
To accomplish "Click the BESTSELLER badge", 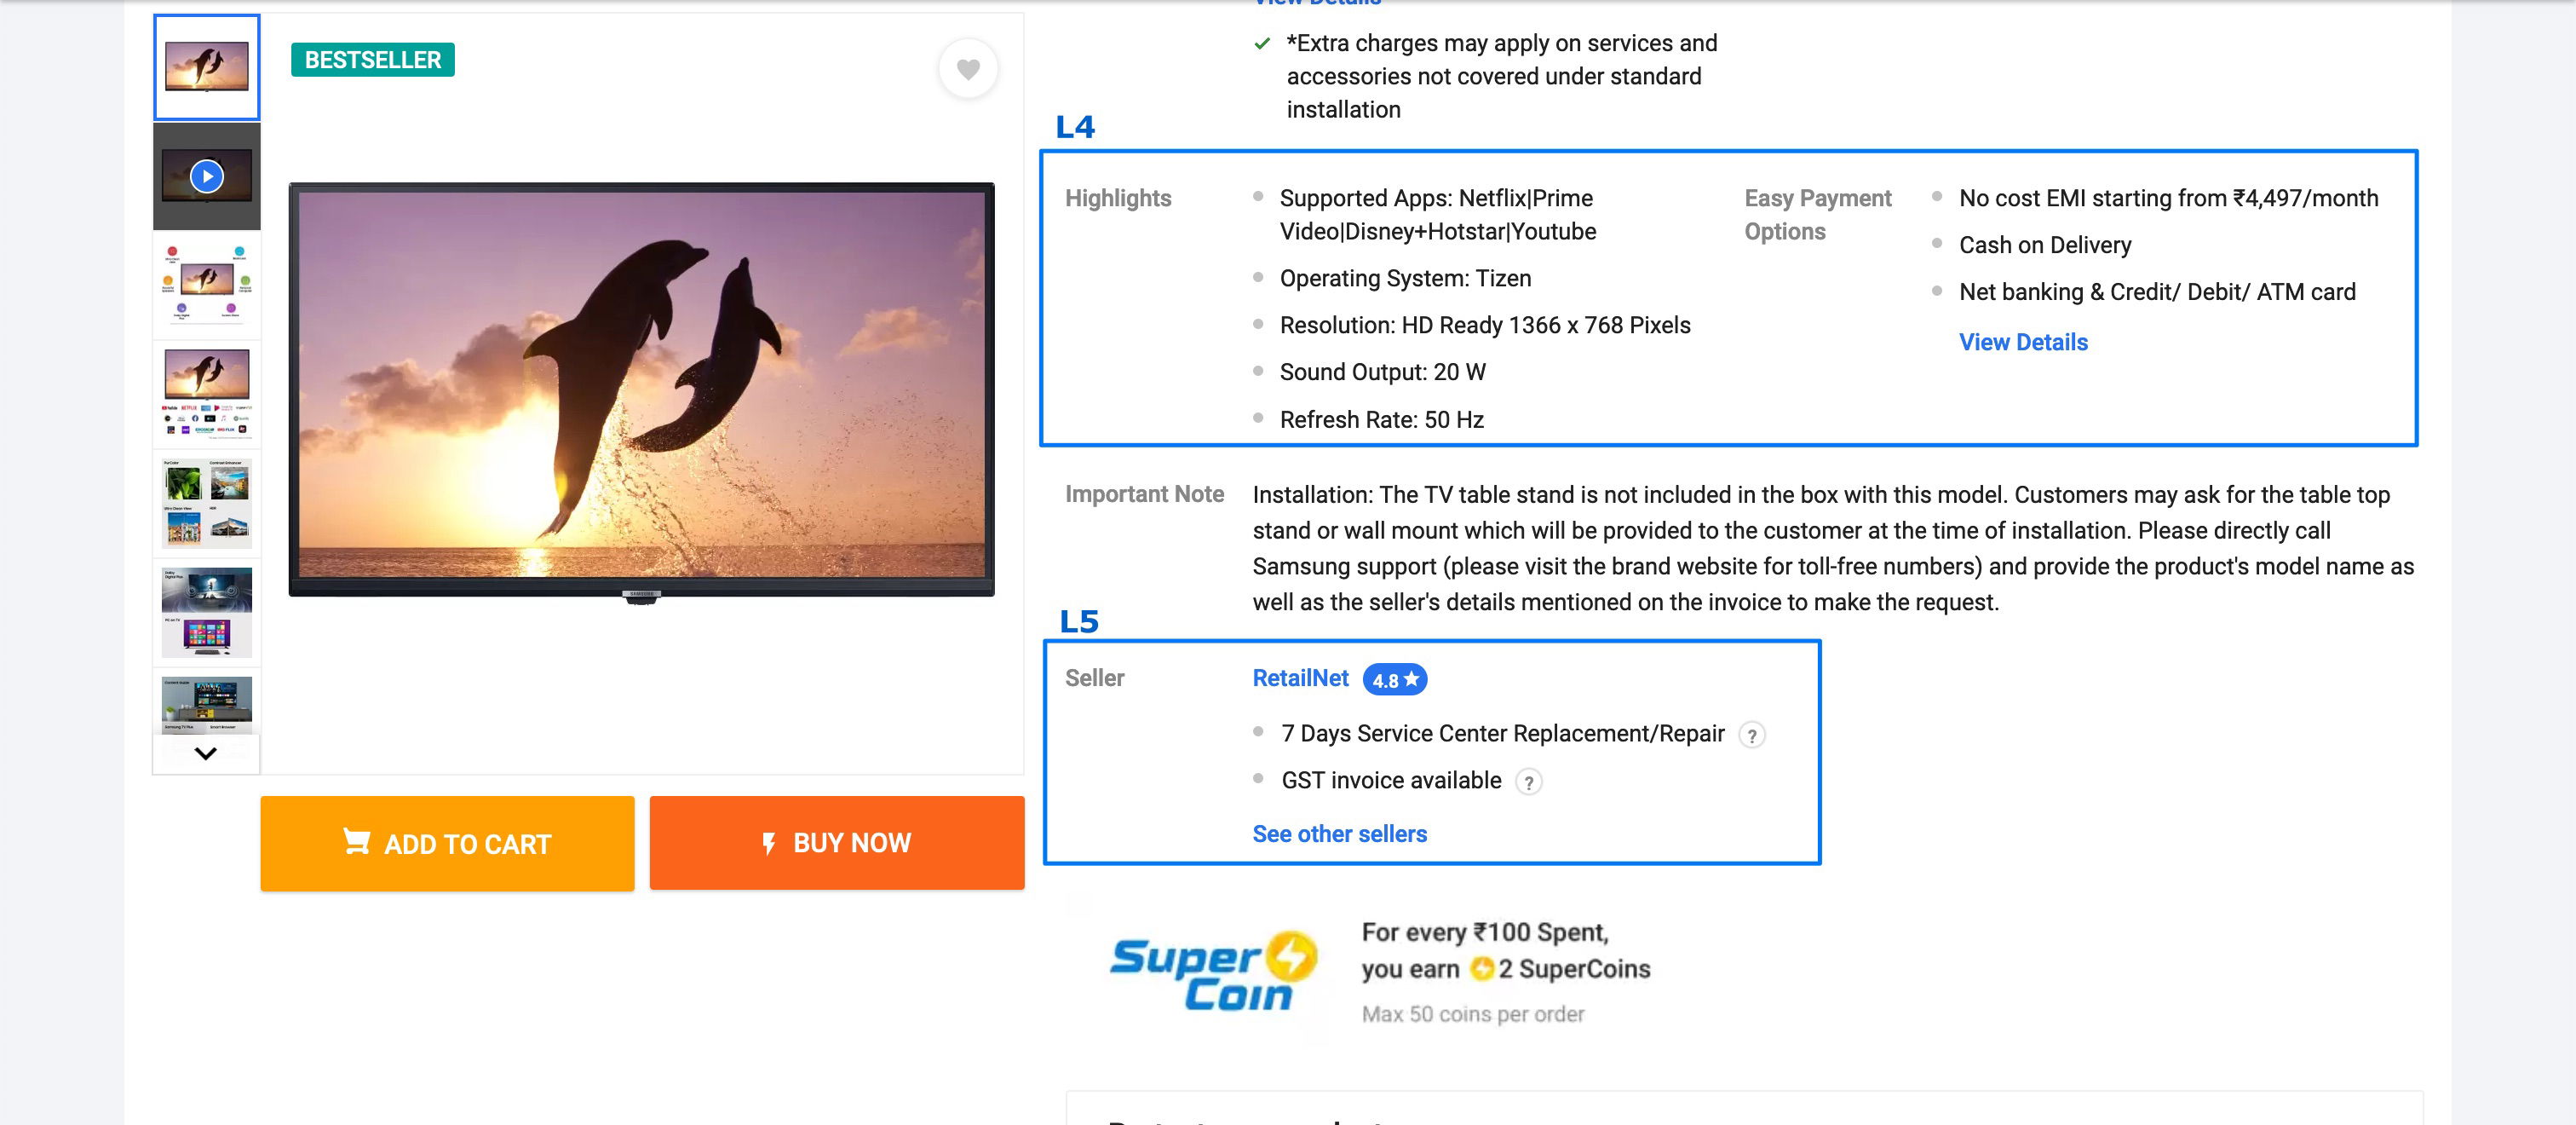I will (x=372, y=60).
